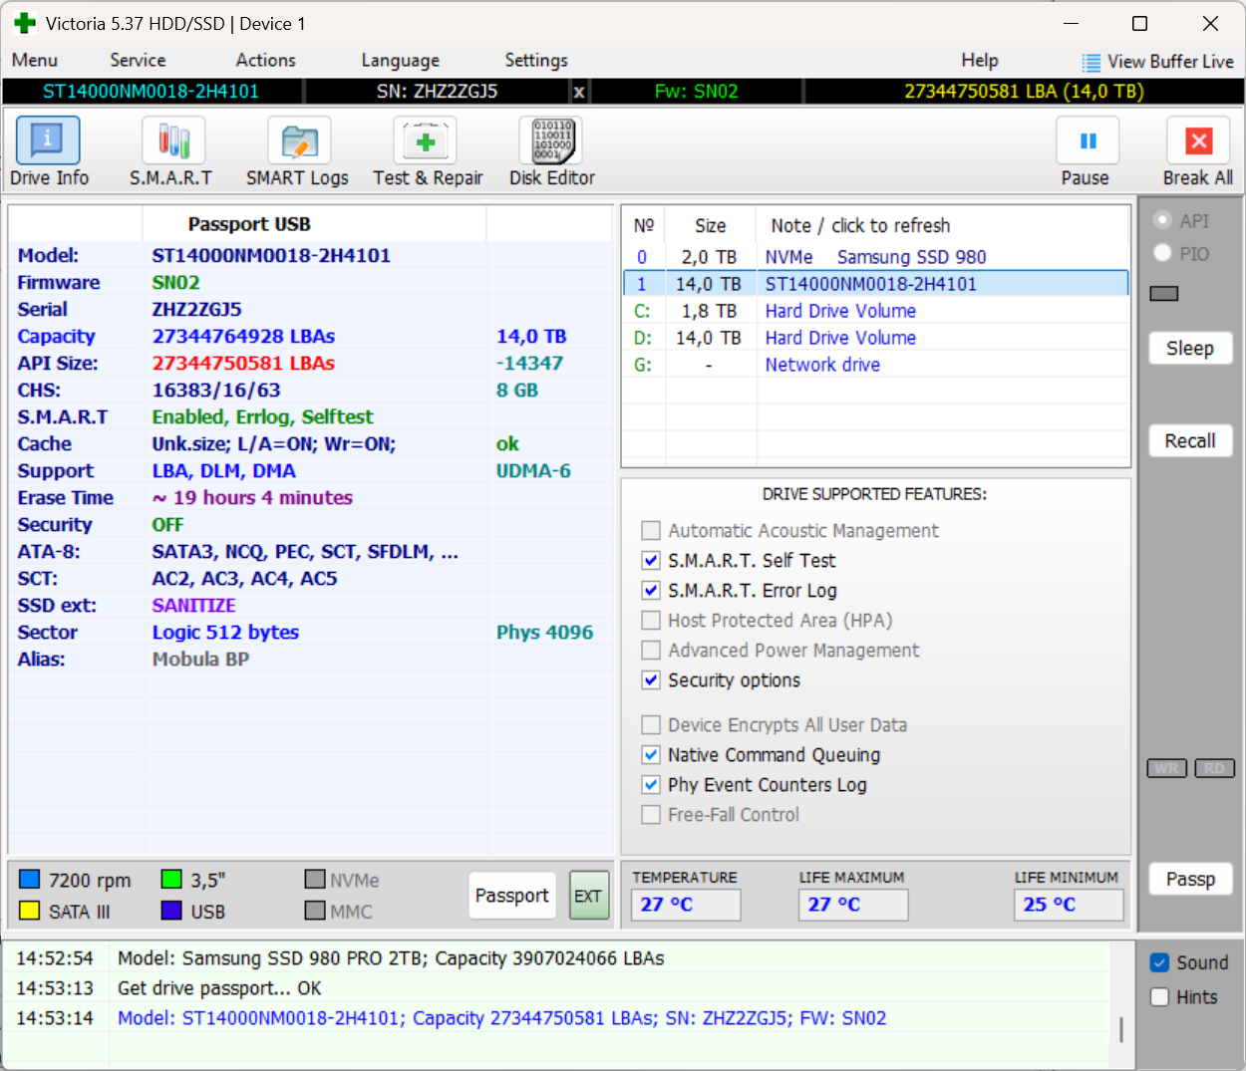Click the blue 7200 rpm indicator
The image size is (1246, 1071).
(x=30, y=879)
